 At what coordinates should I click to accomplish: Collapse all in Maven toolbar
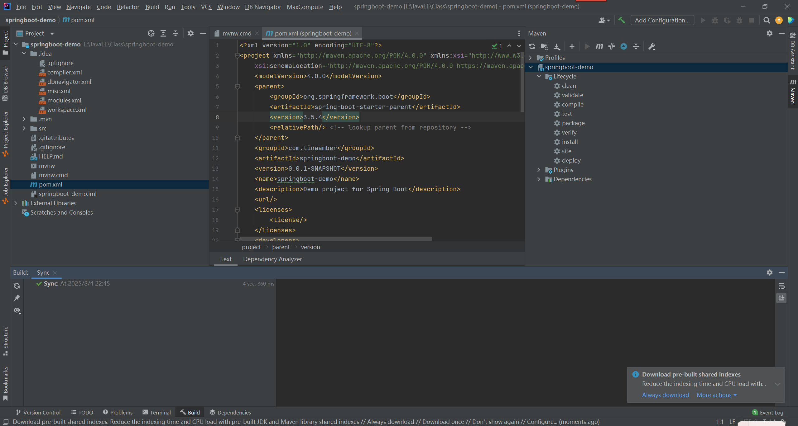[x=636, y=46]
